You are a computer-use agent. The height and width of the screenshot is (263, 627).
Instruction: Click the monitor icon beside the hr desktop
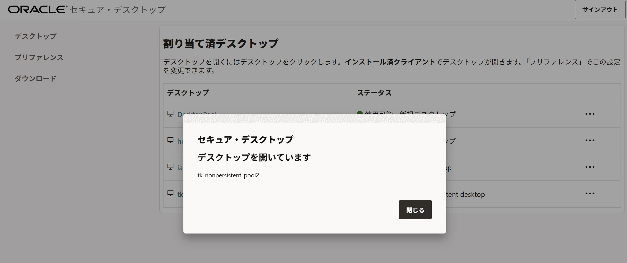170,140
